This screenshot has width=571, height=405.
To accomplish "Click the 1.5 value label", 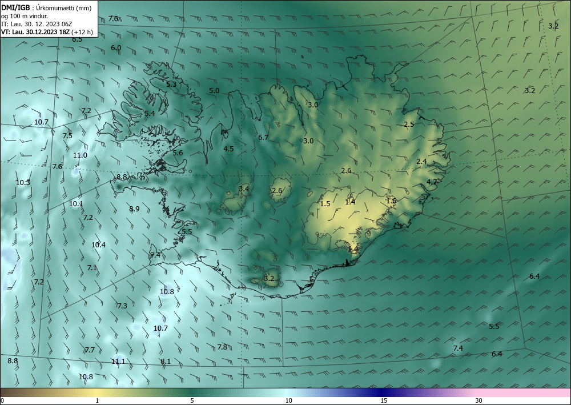I will tap(325, 203).
